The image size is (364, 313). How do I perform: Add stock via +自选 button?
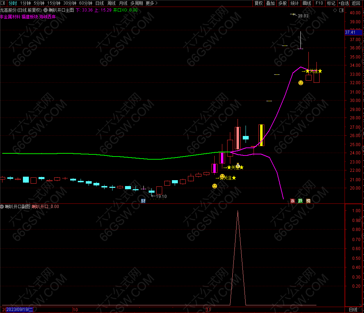click(344, 3)
